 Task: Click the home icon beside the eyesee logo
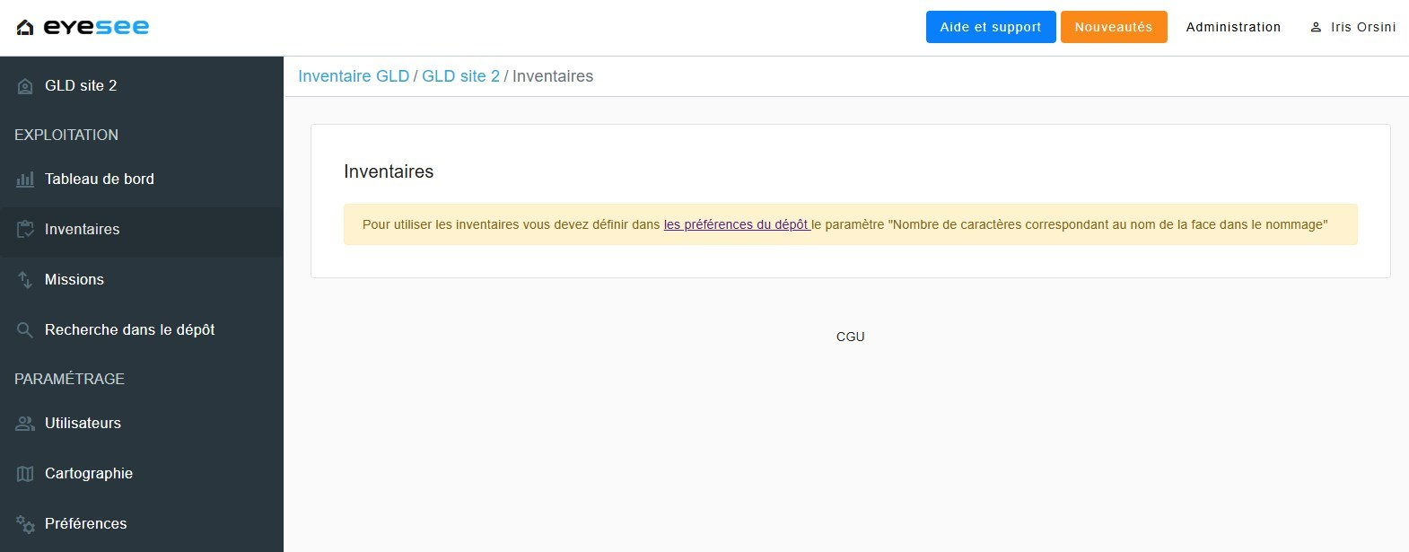(25, 28)
